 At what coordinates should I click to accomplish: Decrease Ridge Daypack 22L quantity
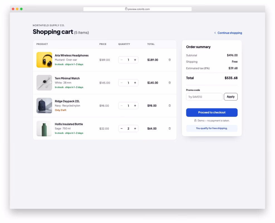click(122, 106)
